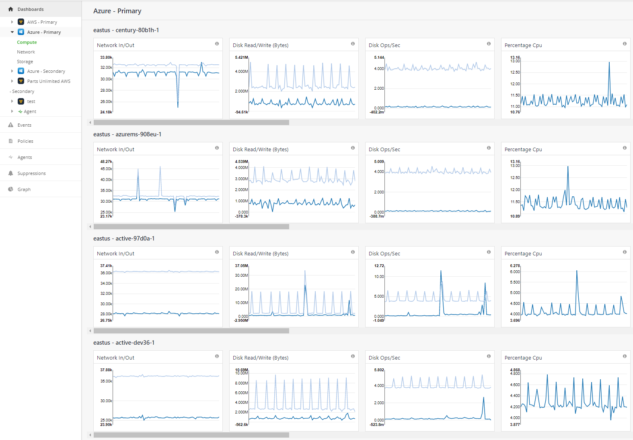The image size is (633, 440).
Task: Expand the test tree node
Action: click(12, 101)
